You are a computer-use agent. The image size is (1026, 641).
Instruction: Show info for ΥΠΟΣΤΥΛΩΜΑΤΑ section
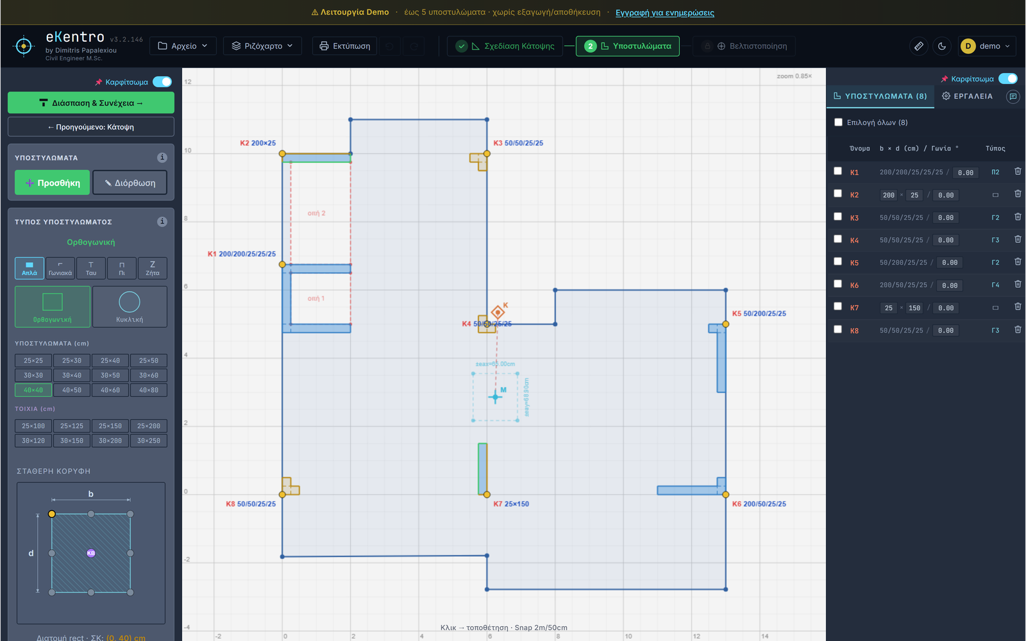click(x=162, y=157)
